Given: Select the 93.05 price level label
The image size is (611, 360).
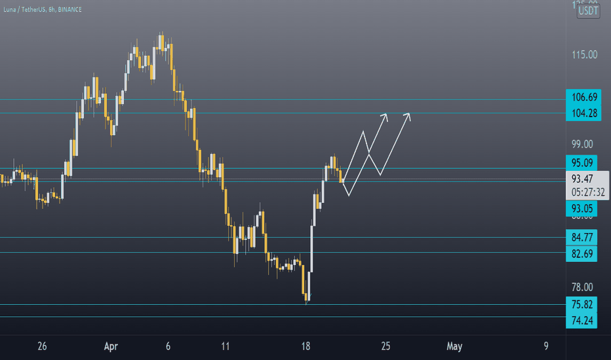Looking at the screenshot, I should [x=581, y=209].
